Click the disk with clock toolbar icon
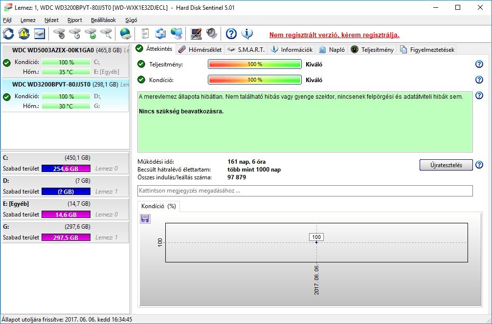492x324 pixels. [75, 34]
